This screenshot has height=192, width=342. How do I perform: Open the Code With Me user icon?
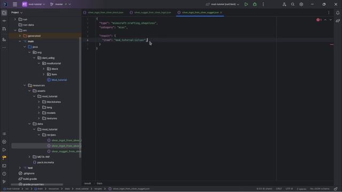(x=284, y=4)
